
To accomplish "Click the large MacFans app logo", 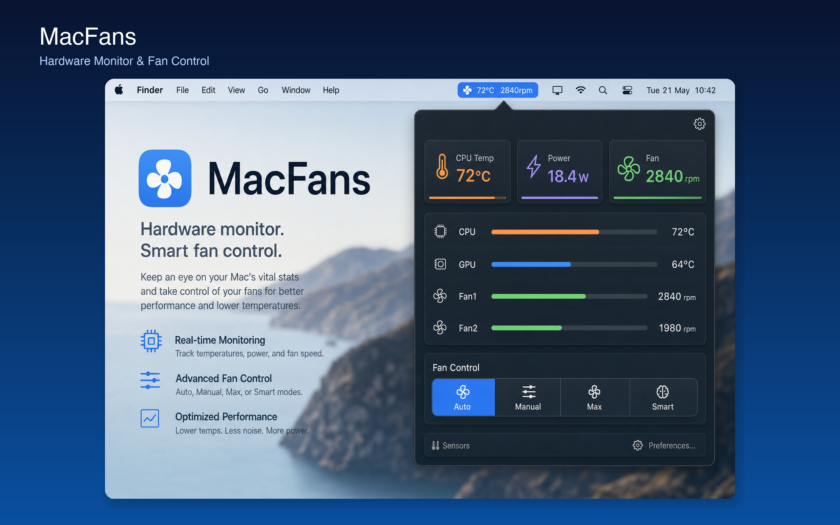I will click(165, 178).
